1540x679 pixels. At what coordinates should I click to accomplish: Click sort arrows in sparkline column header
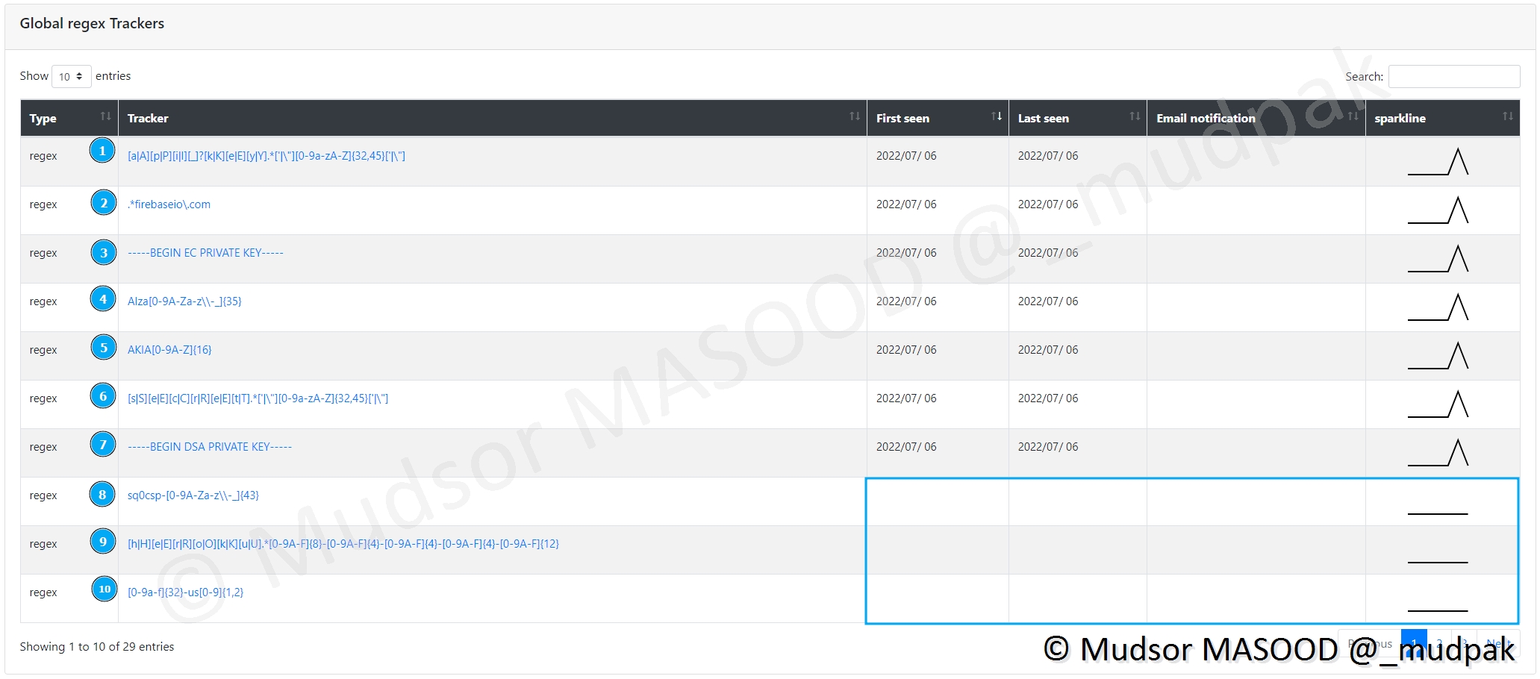pos(1507,116)
